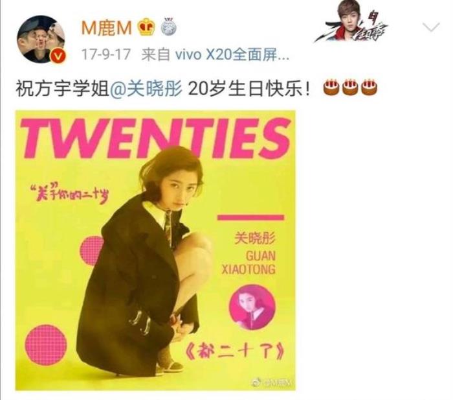The image size is (453, 400).
Task: Click the profile card sticker graphic
Action: point(351,21)
